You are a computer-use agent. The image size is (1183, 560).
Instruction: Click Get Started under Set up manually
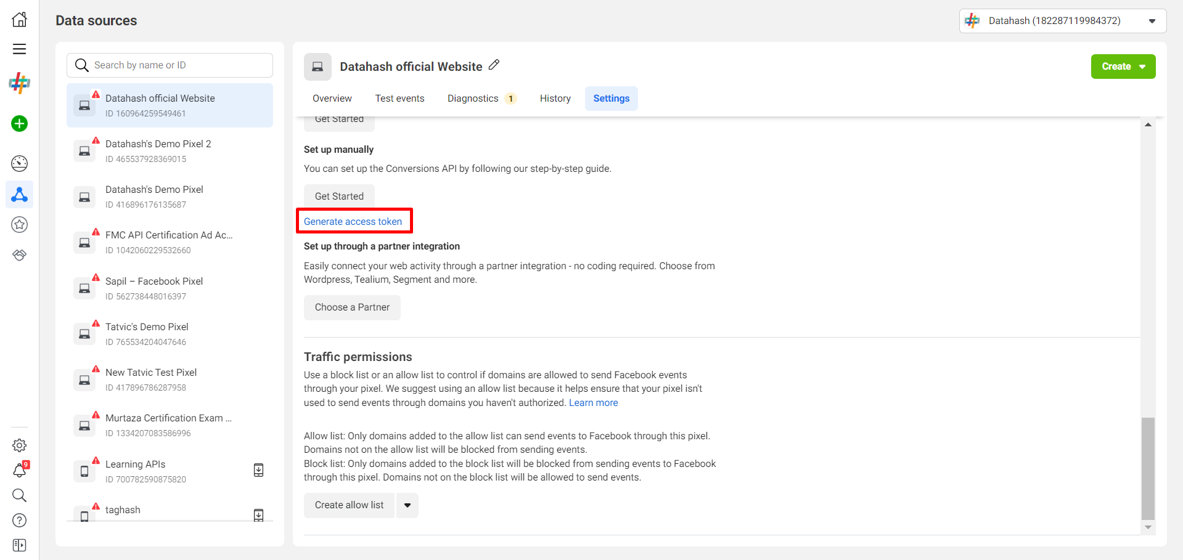tap(339, 197)
